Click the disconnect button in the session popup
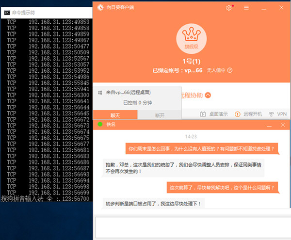 click(x=160, y=115)
